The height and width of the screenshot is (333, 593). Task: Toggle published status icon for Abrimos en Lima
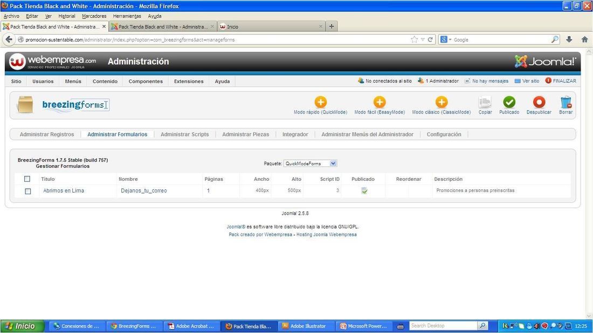point(364,190)
